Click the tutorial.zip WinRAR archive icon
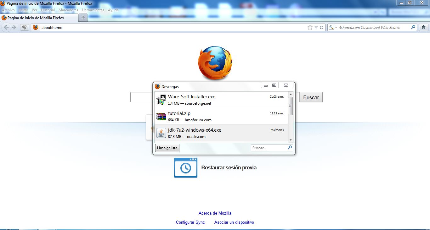 pos(161,116)
